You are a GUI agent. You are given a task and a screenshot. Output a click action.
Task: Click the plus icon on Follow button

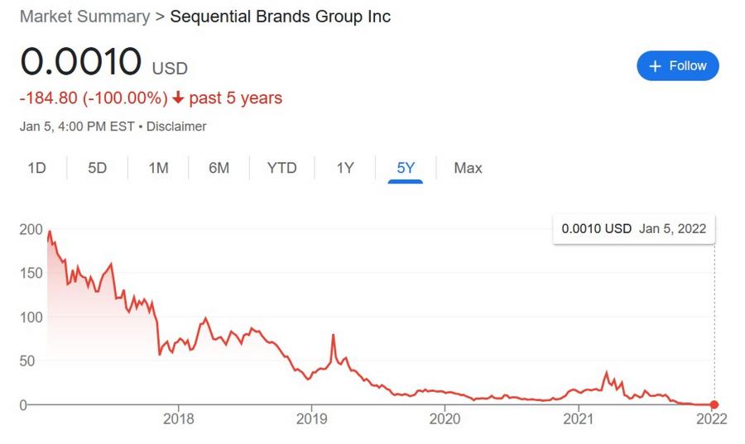(656, 66)
